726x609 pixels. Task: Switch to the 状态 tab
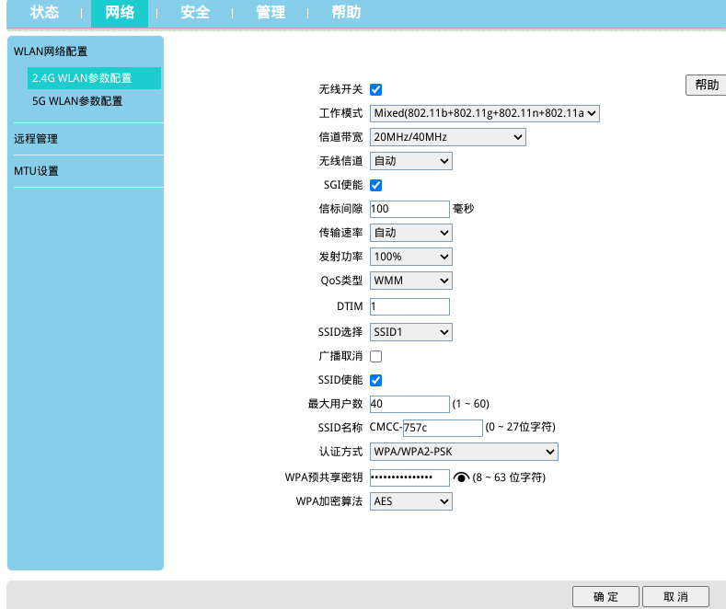[44, 13]
